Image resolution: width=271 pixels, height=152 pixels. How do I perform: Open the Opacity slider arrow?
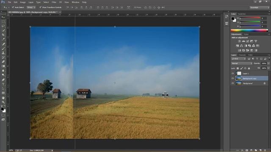point(268,63)
